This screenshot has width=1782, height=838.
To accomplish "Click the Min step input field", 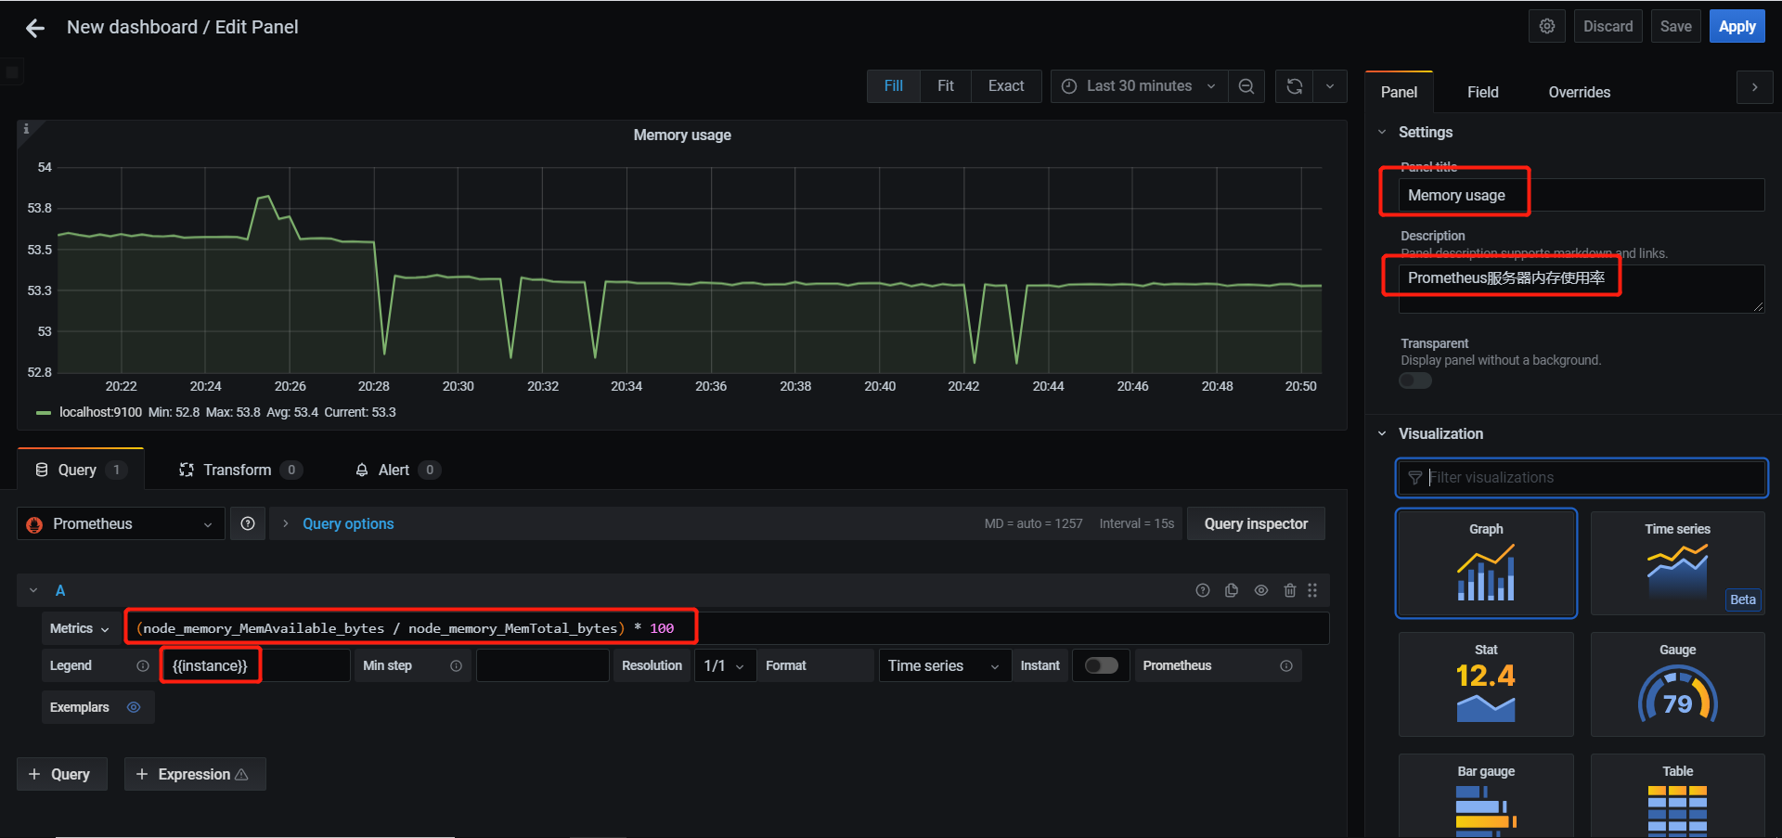I will (x=542, y=665).
